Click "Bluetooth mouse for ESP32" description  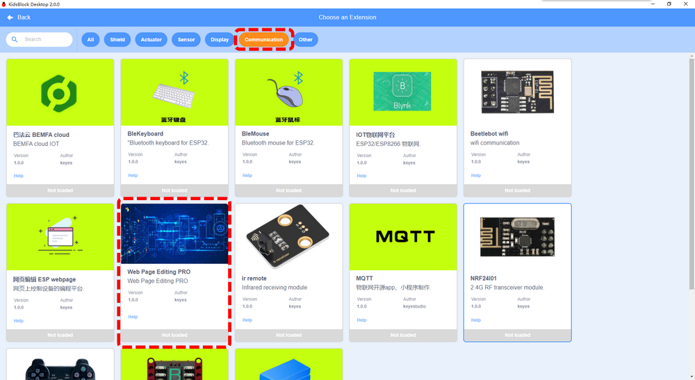[278, 143]
